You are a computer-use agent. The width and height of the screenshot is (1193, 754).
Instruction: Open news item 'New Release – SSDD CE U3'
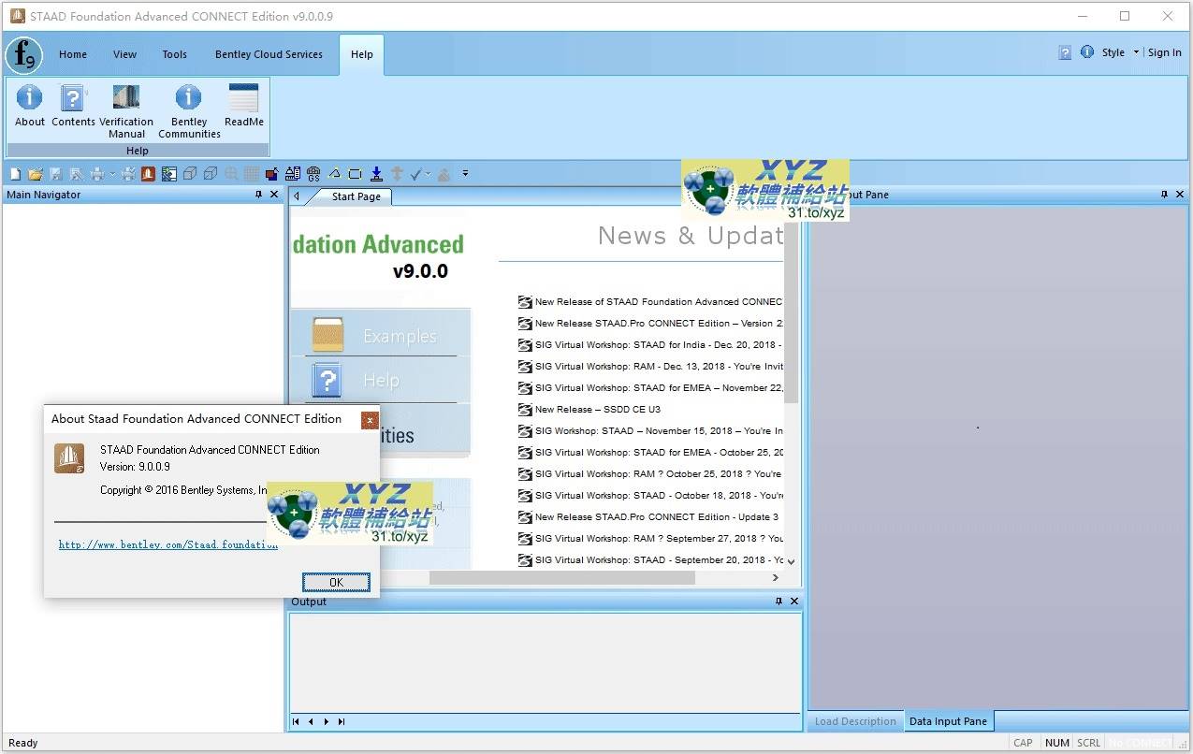597,410
